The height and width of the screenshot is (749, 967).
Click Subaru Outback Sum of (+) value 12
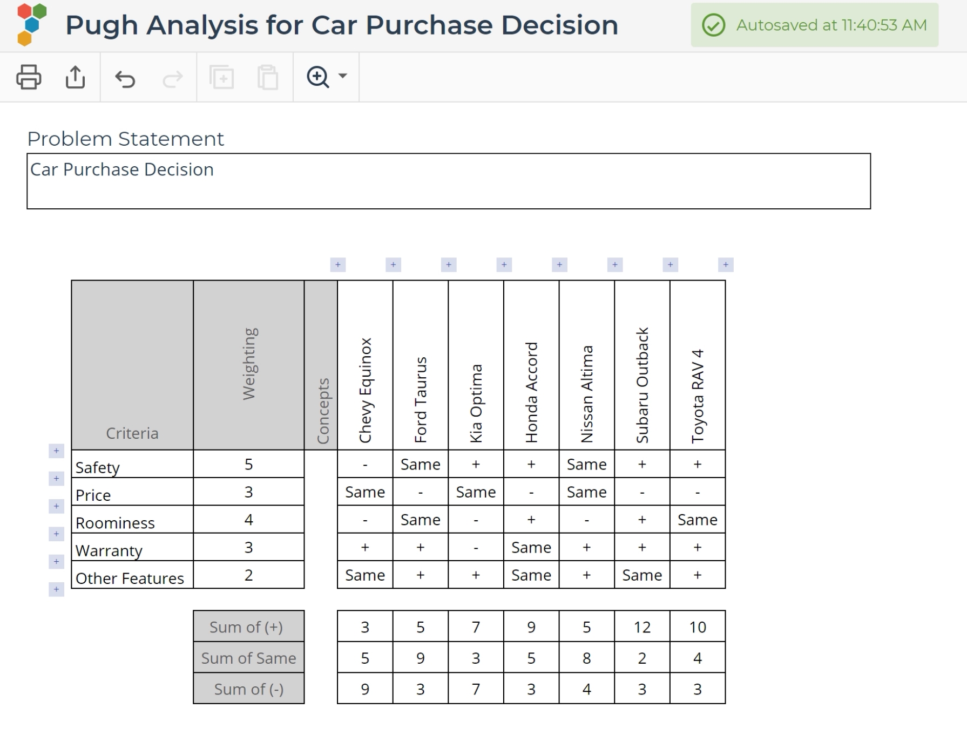click(643, 627)
